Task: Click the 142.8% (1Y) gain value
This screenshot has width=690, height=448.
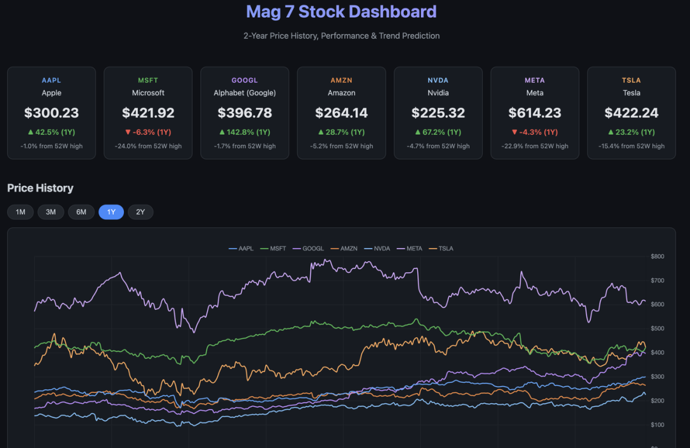Action: [245, 132]
